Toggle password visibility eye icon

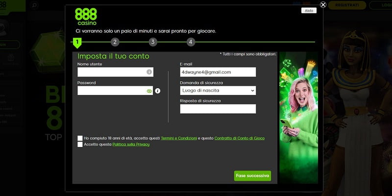click(149, 91)
